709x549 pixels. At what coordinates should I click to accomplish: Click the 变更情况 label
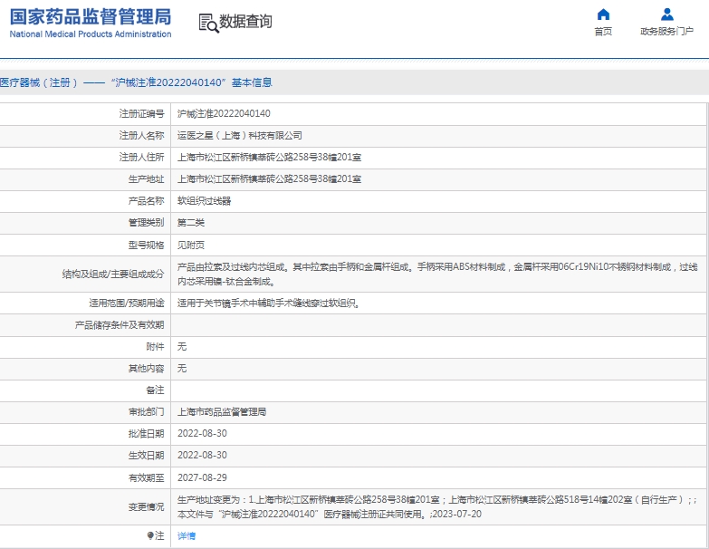tap(146, 507)
